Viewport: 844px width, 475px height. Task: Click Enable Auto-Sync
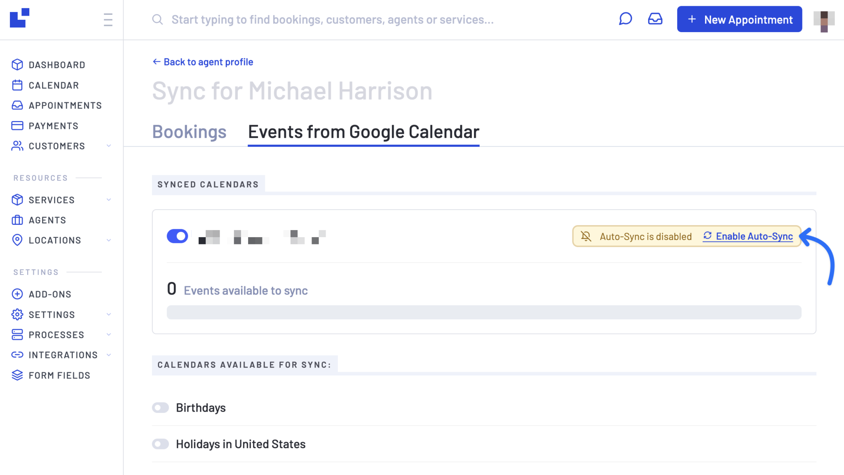tap(754, 236)
